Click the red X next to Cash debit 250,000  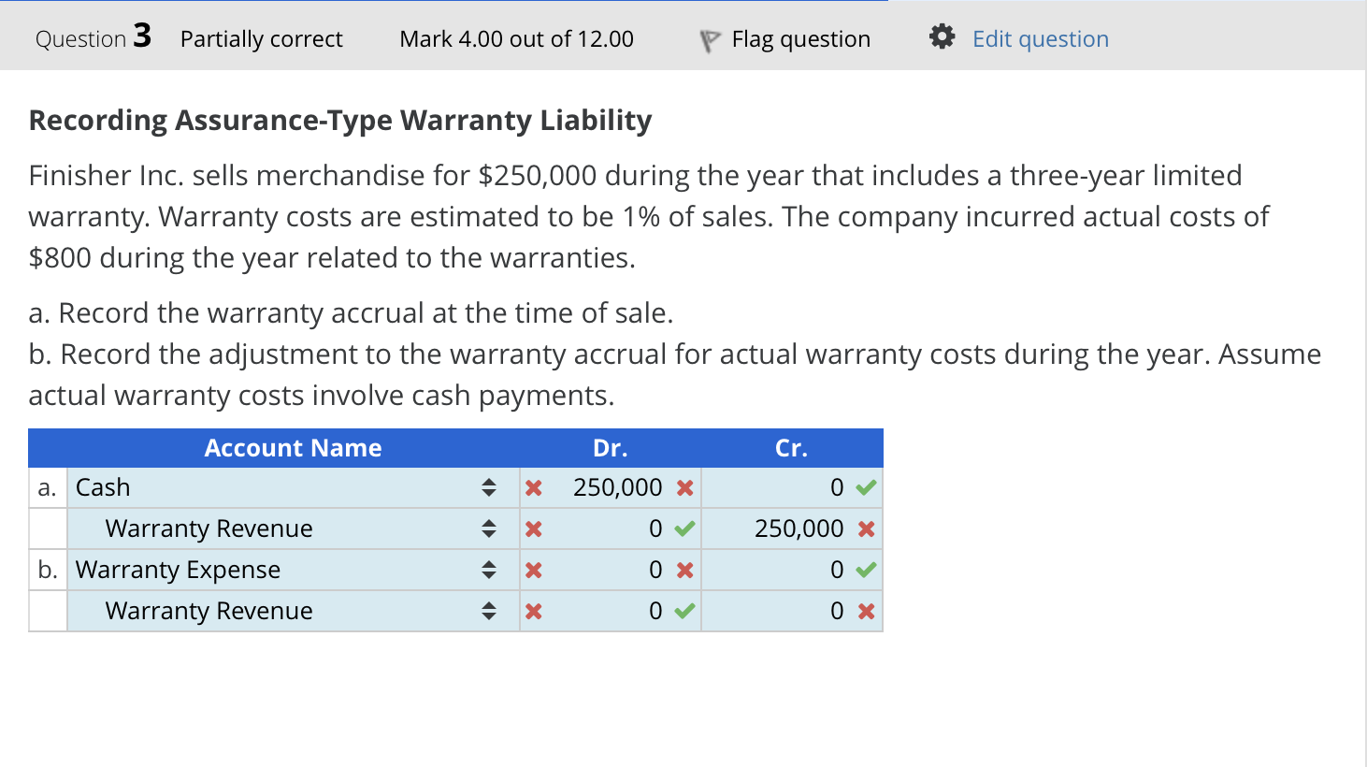(684, 488)
